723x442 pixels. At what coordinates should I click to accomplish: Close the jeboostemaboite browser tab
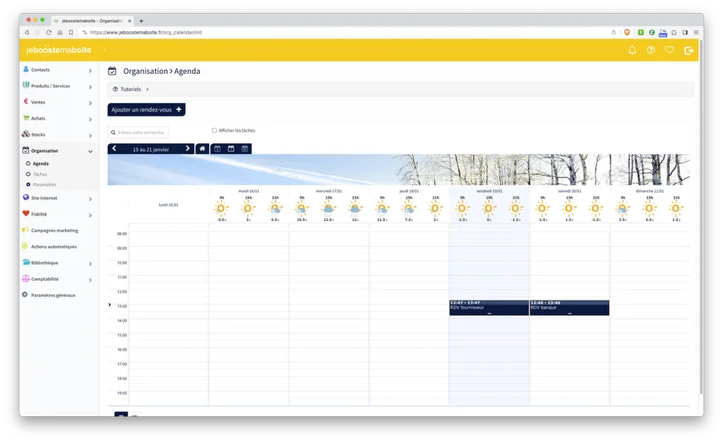[x=129, y=21]
